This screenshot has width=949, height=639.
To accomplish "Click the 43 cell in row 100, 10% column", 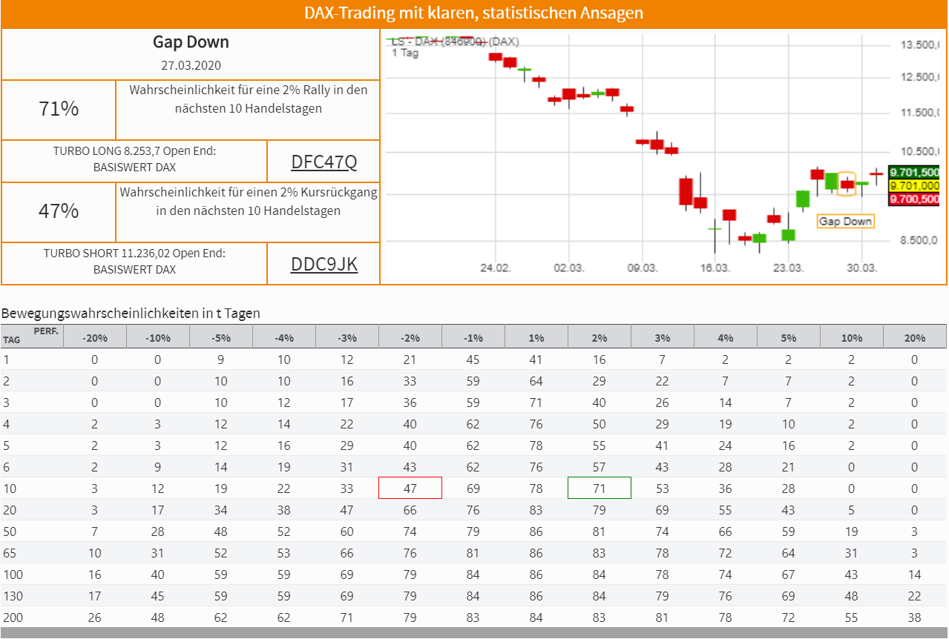I will click(852, 575).
